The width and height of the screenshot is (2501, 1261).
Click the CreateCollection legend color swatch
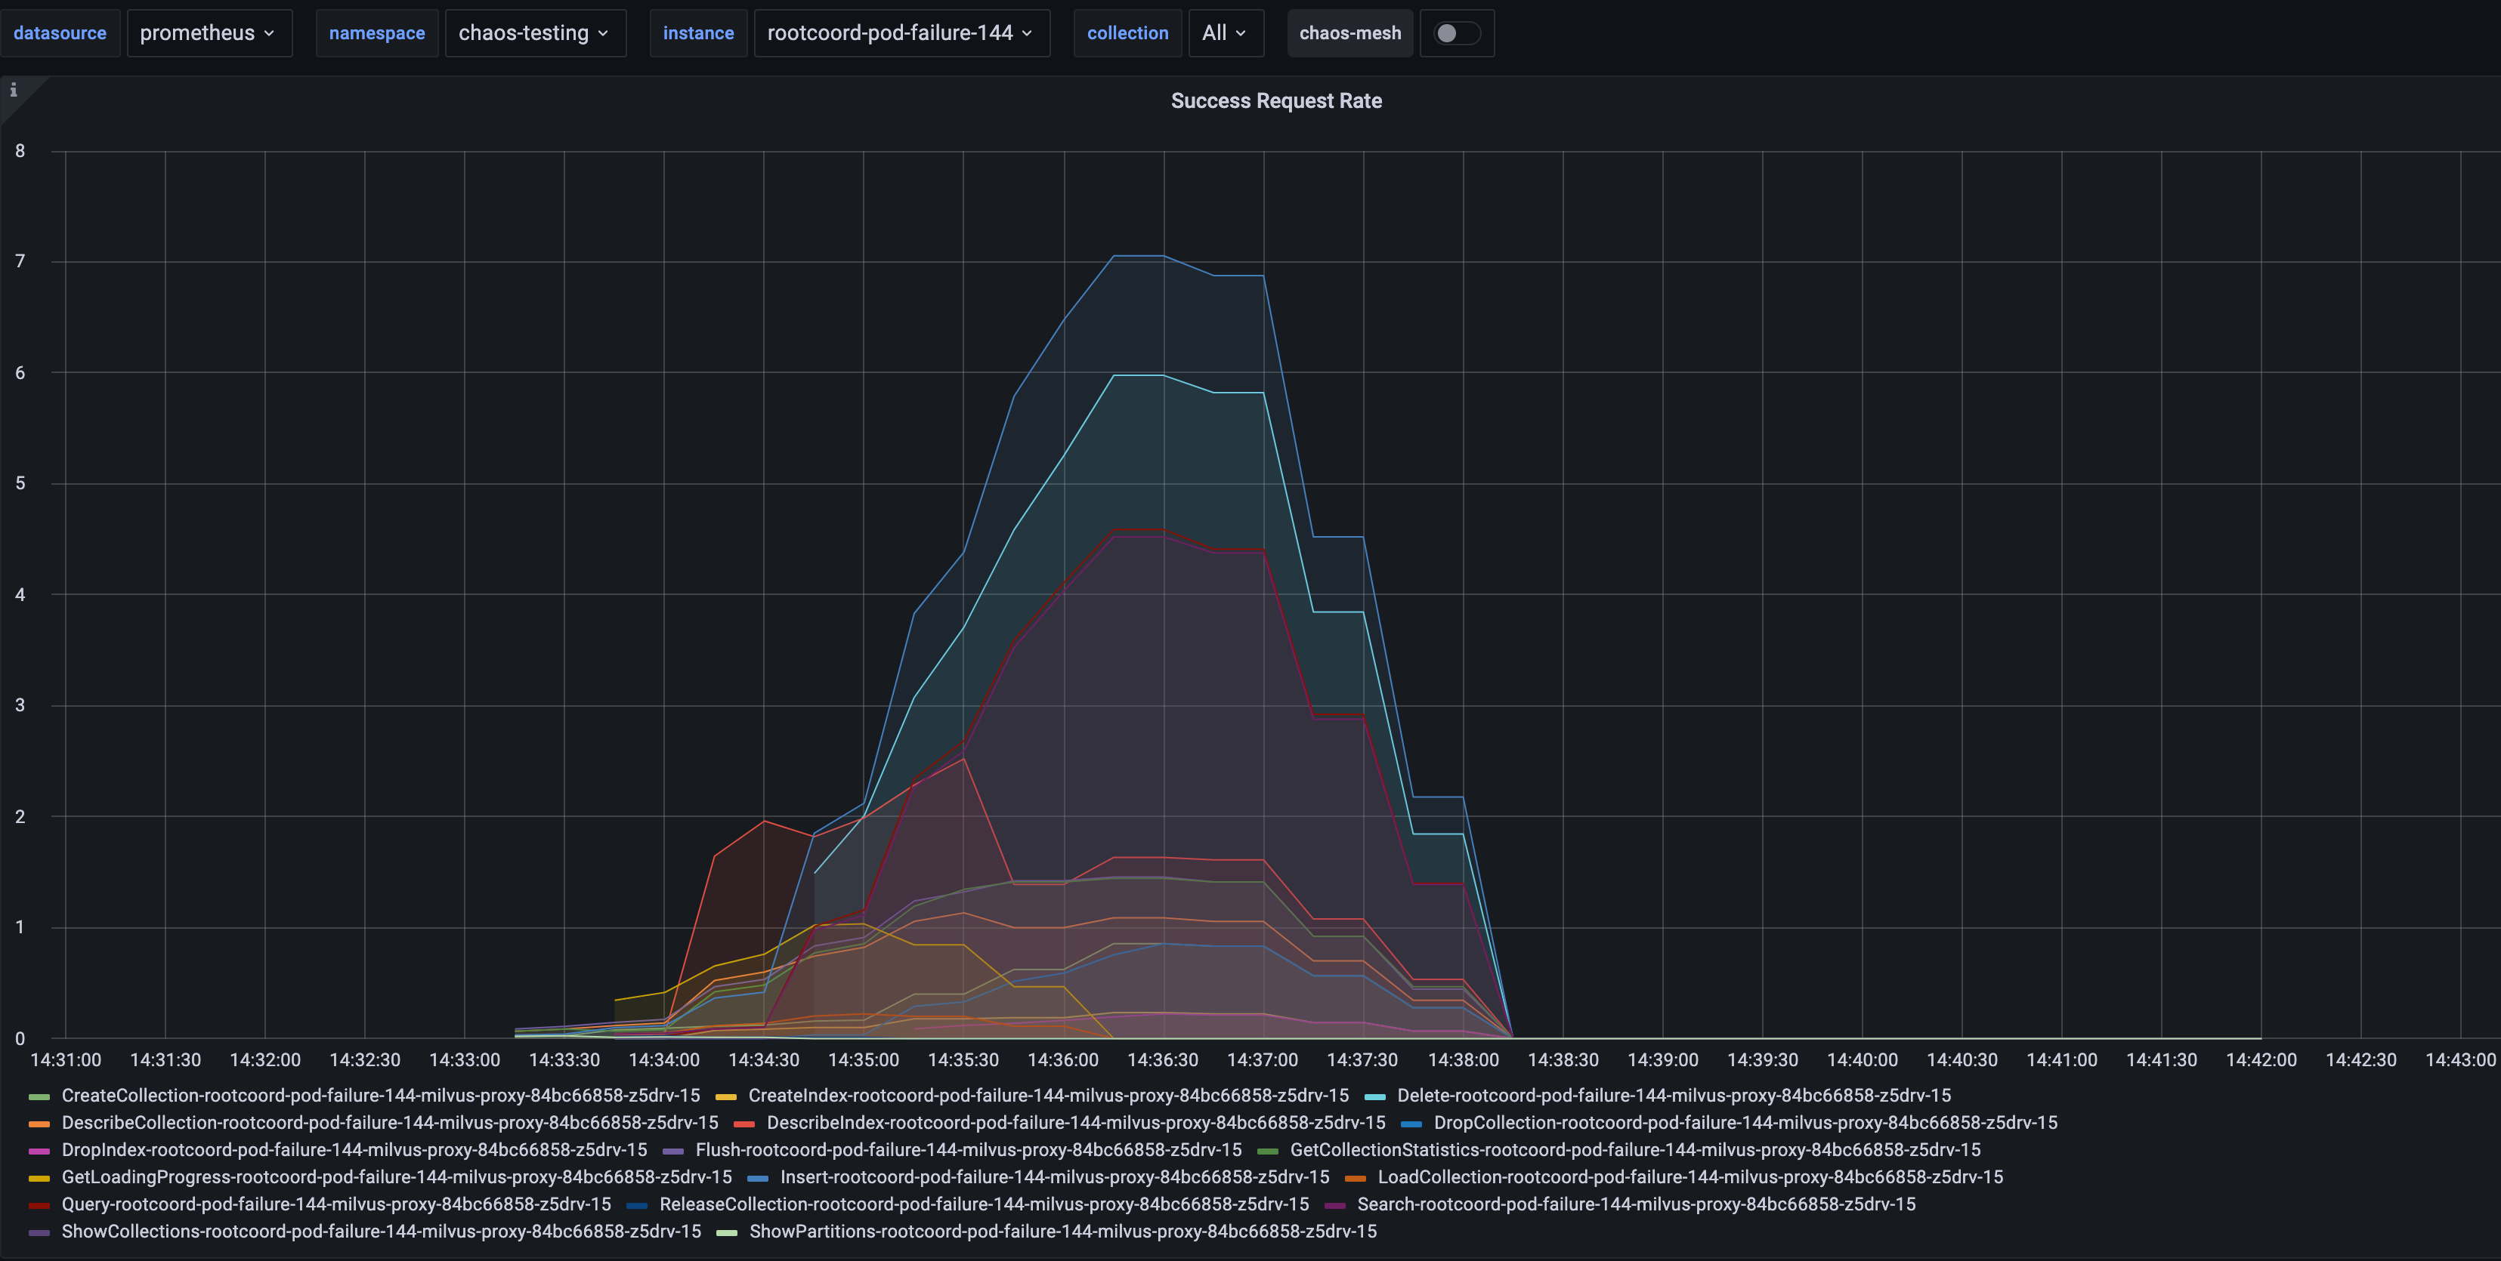point(39,1097)
